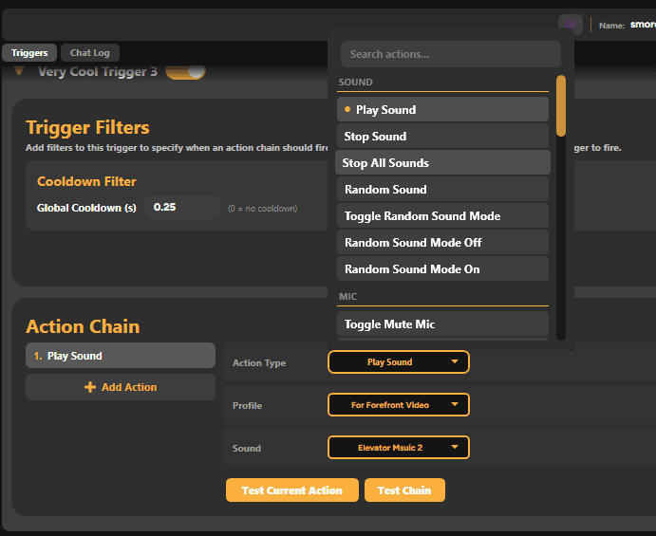Screen dimensions: 656x536
Task: Collapse Very Cool Trigger 3 triangle
Action: [x=19, y=71]
